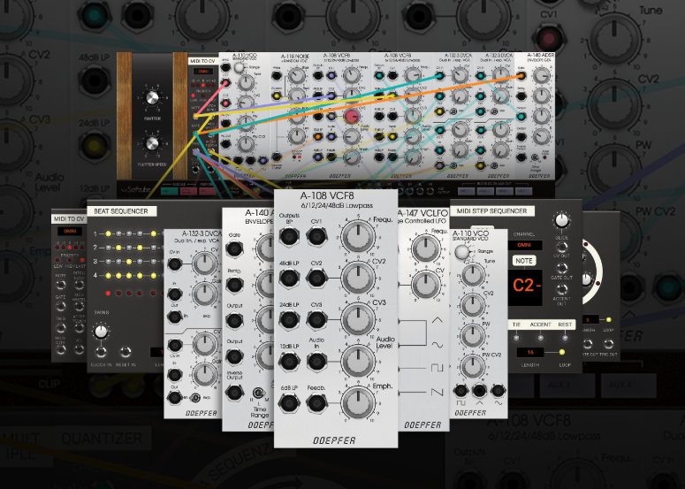
Task: Click 6dB LP output jack on large A-108 VCF8
Action: [289, 403]
